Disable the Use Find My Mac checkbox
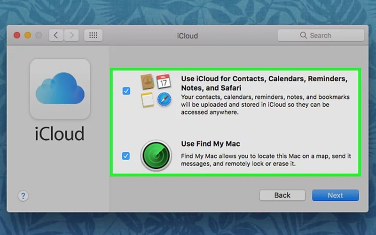The width and height of the screenshot is (376, 235). (126, 156)
